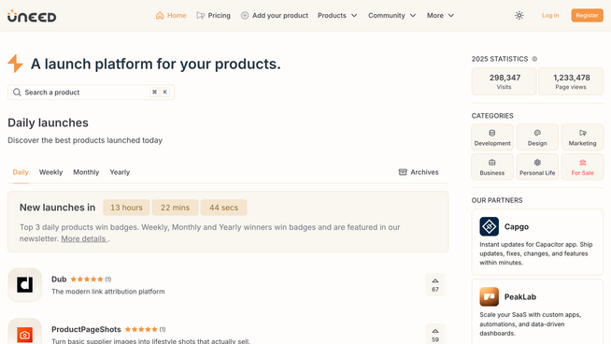Open the More details link
This screenshot has width=611, height=344.
(x=84, y=238)
